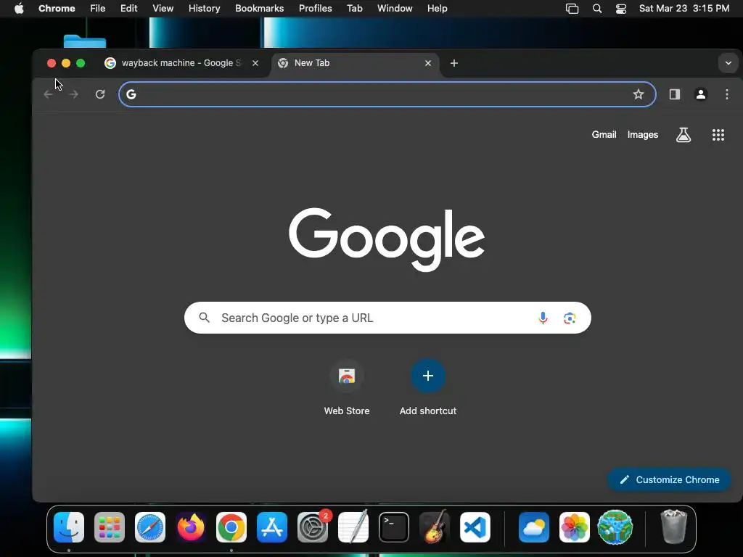
Task: Focus the Chrome address bar
Action: pos(387,94)
